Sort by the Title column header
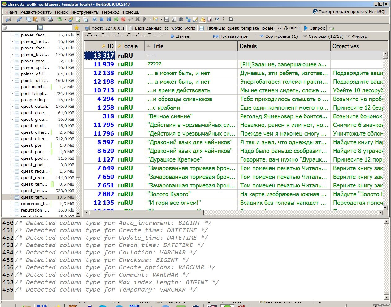 [191, 46]
